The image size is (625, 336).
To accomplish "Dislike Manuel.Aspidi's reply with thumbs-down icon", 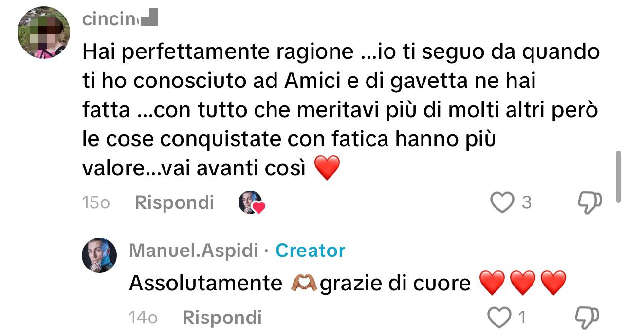I will [x=587, y=318].
